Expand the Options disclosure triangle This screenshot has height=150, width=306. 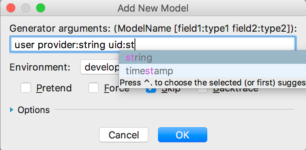(12, 110)
